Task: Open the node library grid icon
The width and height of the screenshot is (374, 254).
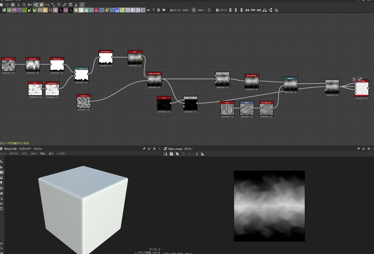Action: [x=4, y=10]
